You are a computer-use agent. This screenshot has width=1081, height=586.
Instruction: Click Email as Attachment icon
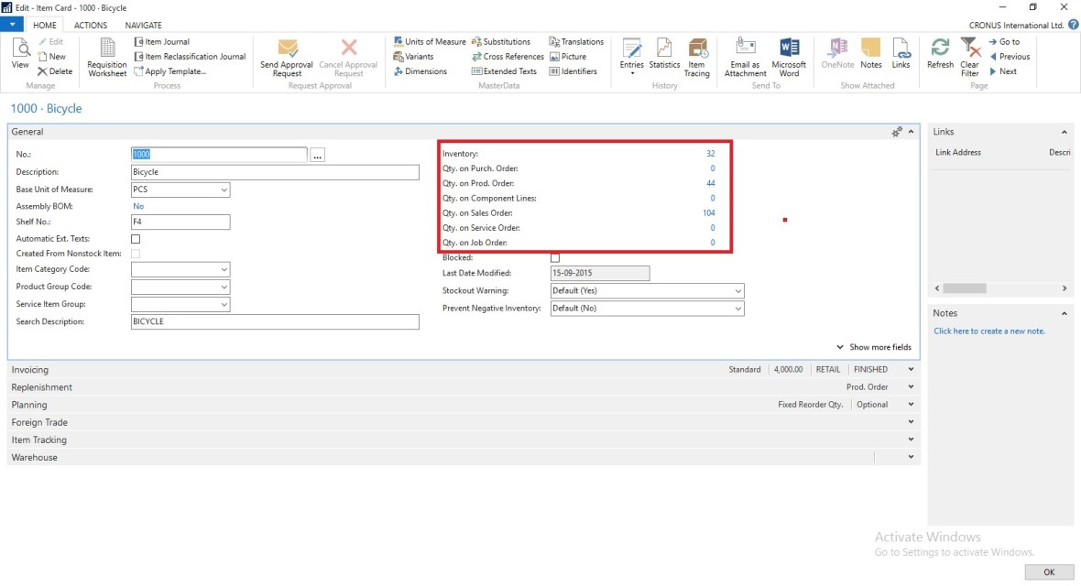[x=745, y=50]
